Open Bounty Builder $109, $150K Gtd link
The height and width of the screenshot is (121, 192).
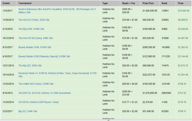(x=35, y=47)
